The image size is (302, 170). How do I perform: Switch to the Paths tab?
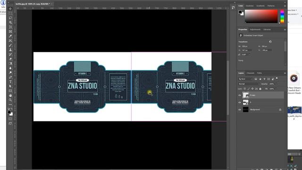tap(260, 73)
